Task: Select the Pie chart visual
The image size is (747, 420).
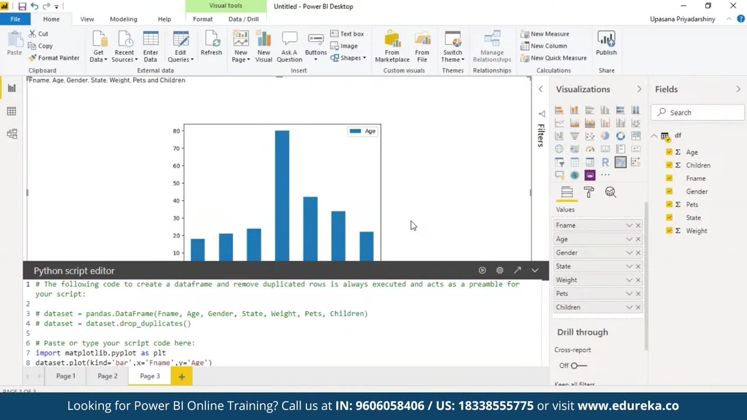Action: [605, 136]
